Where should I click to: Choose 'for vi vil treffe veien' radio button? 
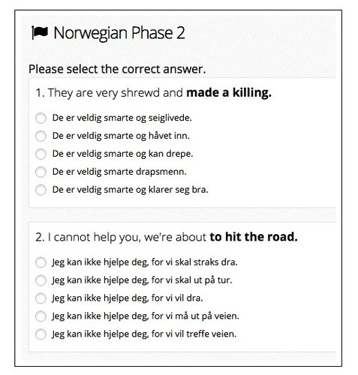click(41, 334)
